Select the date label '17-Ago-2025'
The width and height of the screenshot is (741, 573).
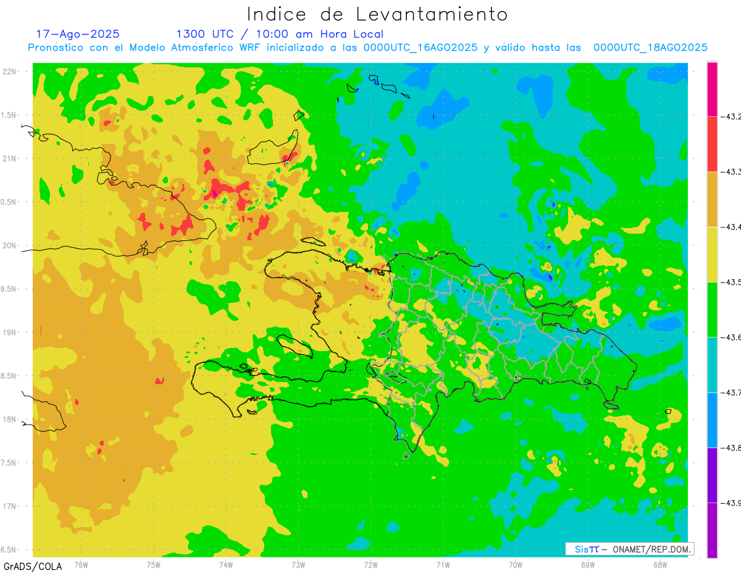click(78, 34)
